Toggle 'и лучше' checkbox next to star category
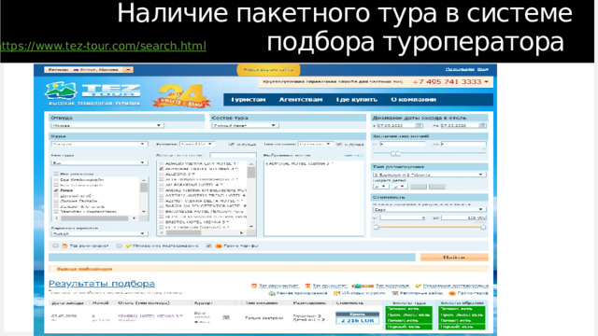This screenshot has height=336, width=598. [231, 144]
